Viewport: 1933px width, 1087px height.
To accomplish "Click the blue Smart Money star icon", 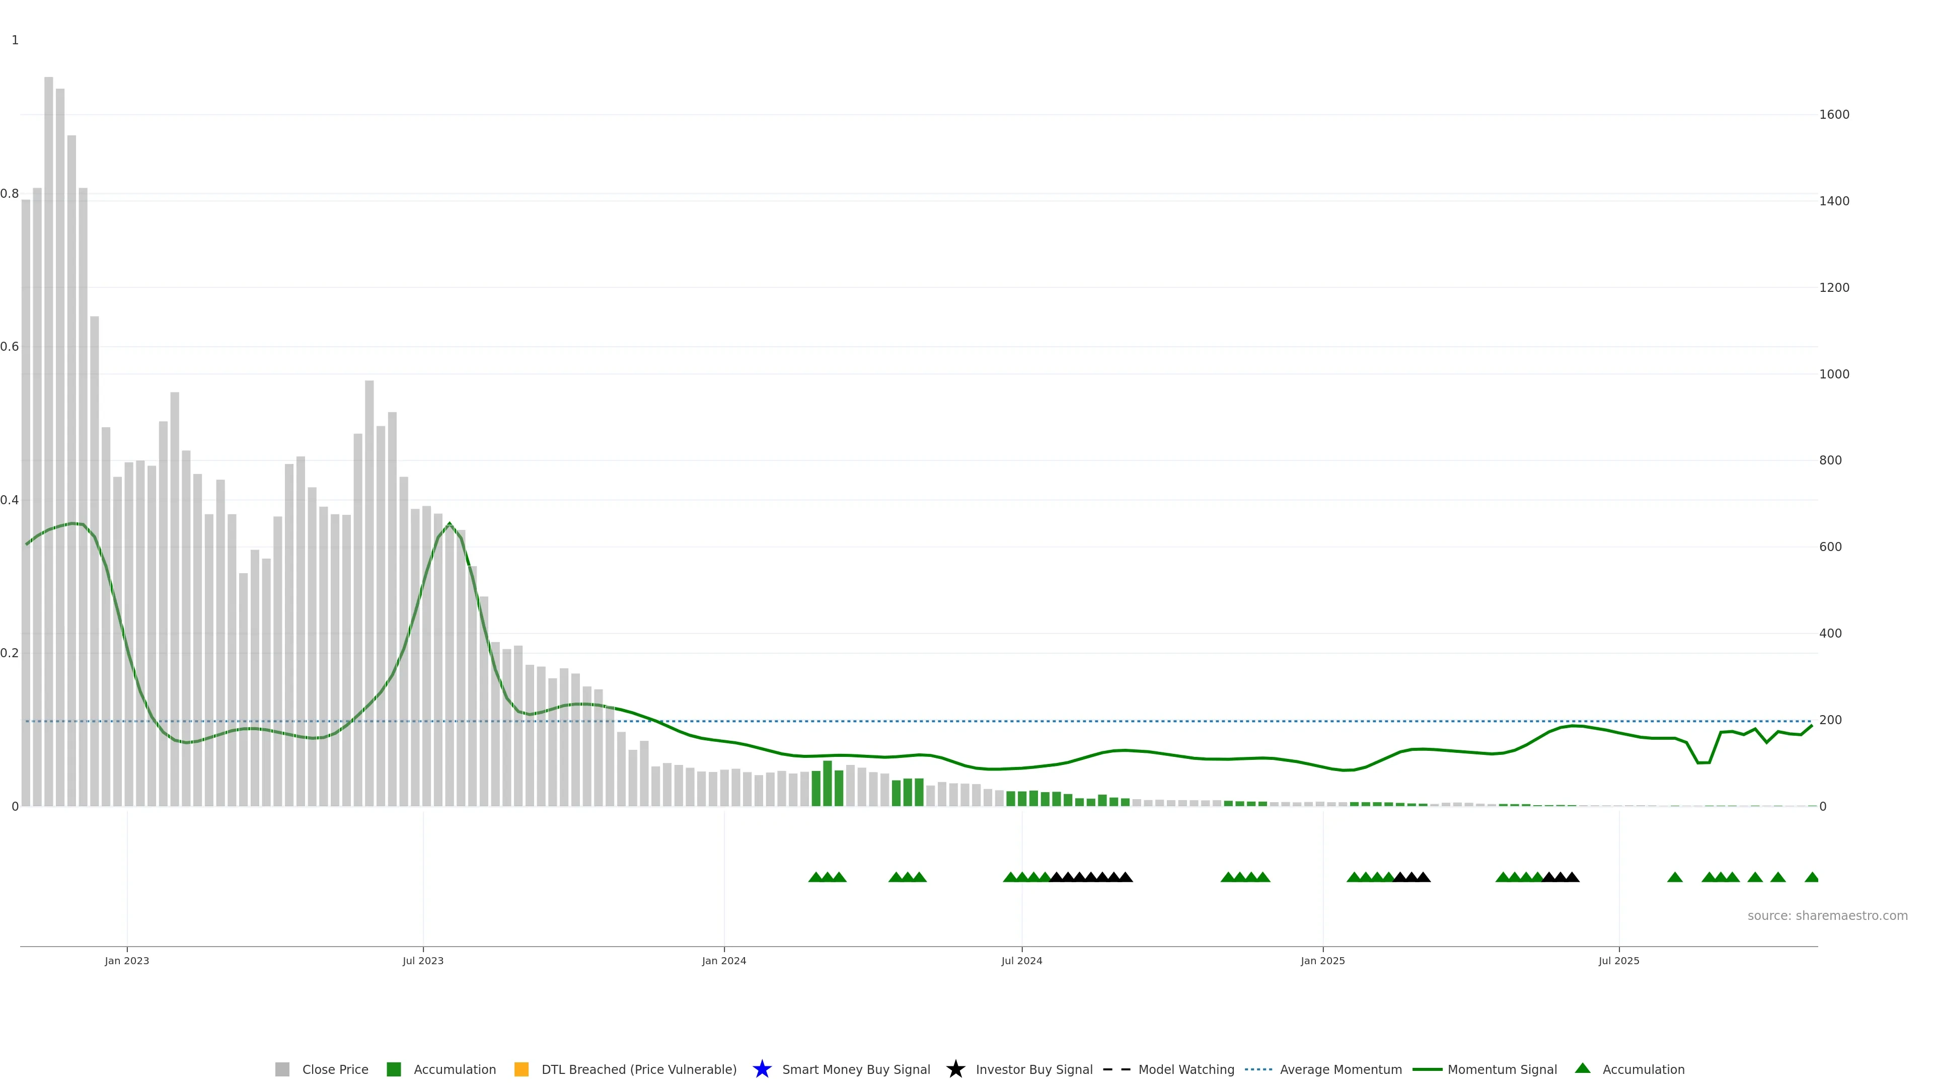I will point(762,1070).
